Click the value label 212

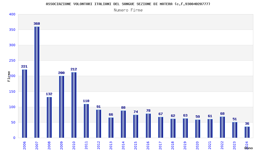[74, 69]
